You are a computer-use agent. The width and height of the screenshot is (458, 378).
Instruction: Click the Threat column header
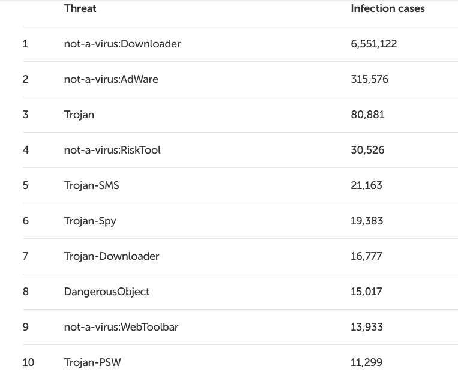click(80, 8)
